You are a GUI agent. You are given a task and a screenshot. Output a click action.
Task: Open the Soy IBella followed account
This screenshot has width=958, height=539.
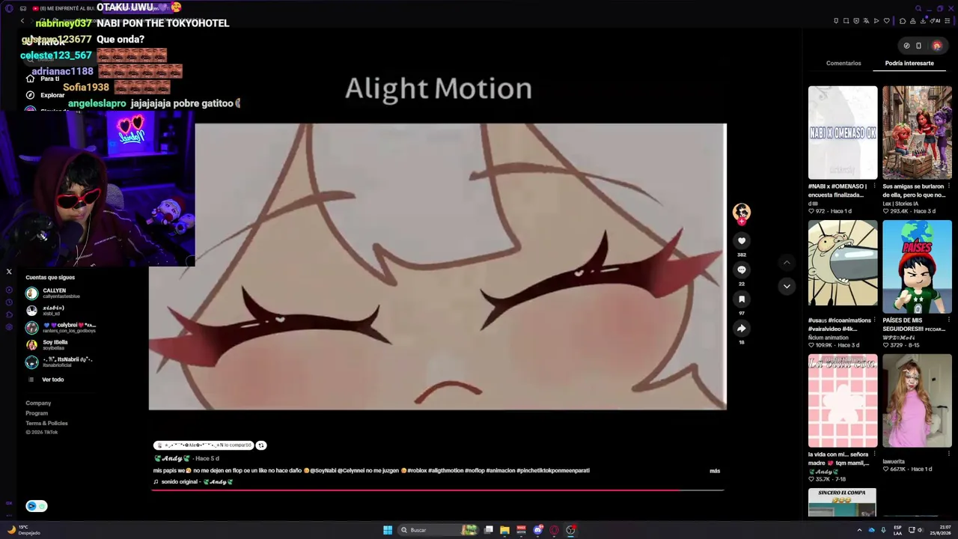(x=46, y=345)
